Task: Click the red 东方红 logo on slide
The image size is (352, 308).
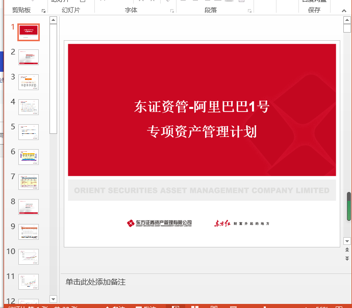Action: [241, 223]
